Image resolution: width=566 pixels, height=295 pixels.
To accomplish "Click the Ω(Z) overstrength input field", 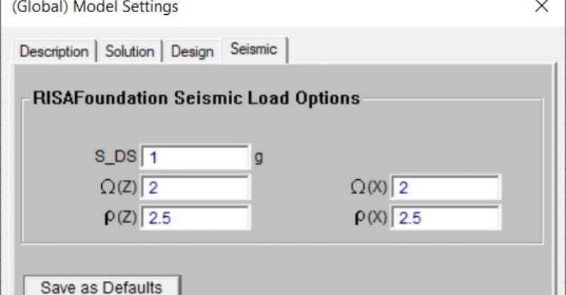I will pyautogui.click(x=196, y=188).
